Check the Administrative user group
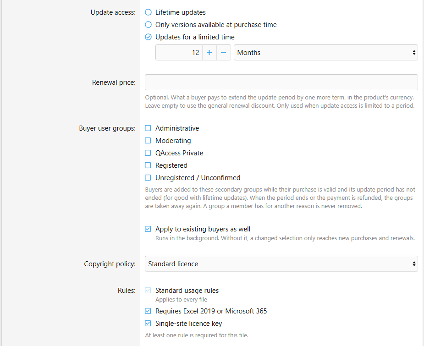 (148, 128)
